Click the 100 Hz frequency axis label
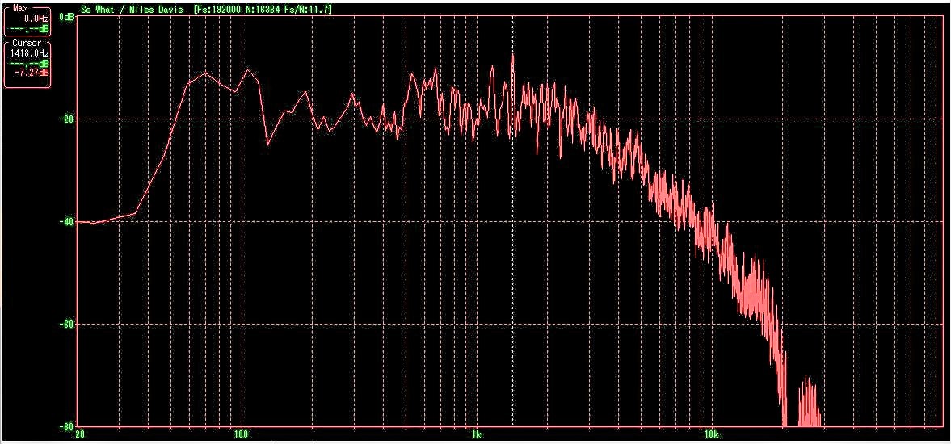The image size is (951, 444). click(x=241, y=434)
